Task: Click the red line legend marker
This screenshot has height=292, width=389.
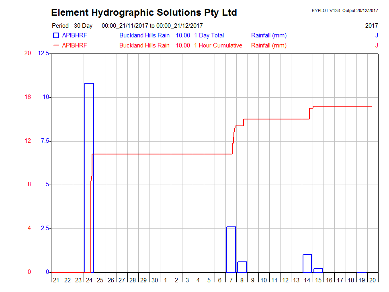Action: click(x=56, y=45)
